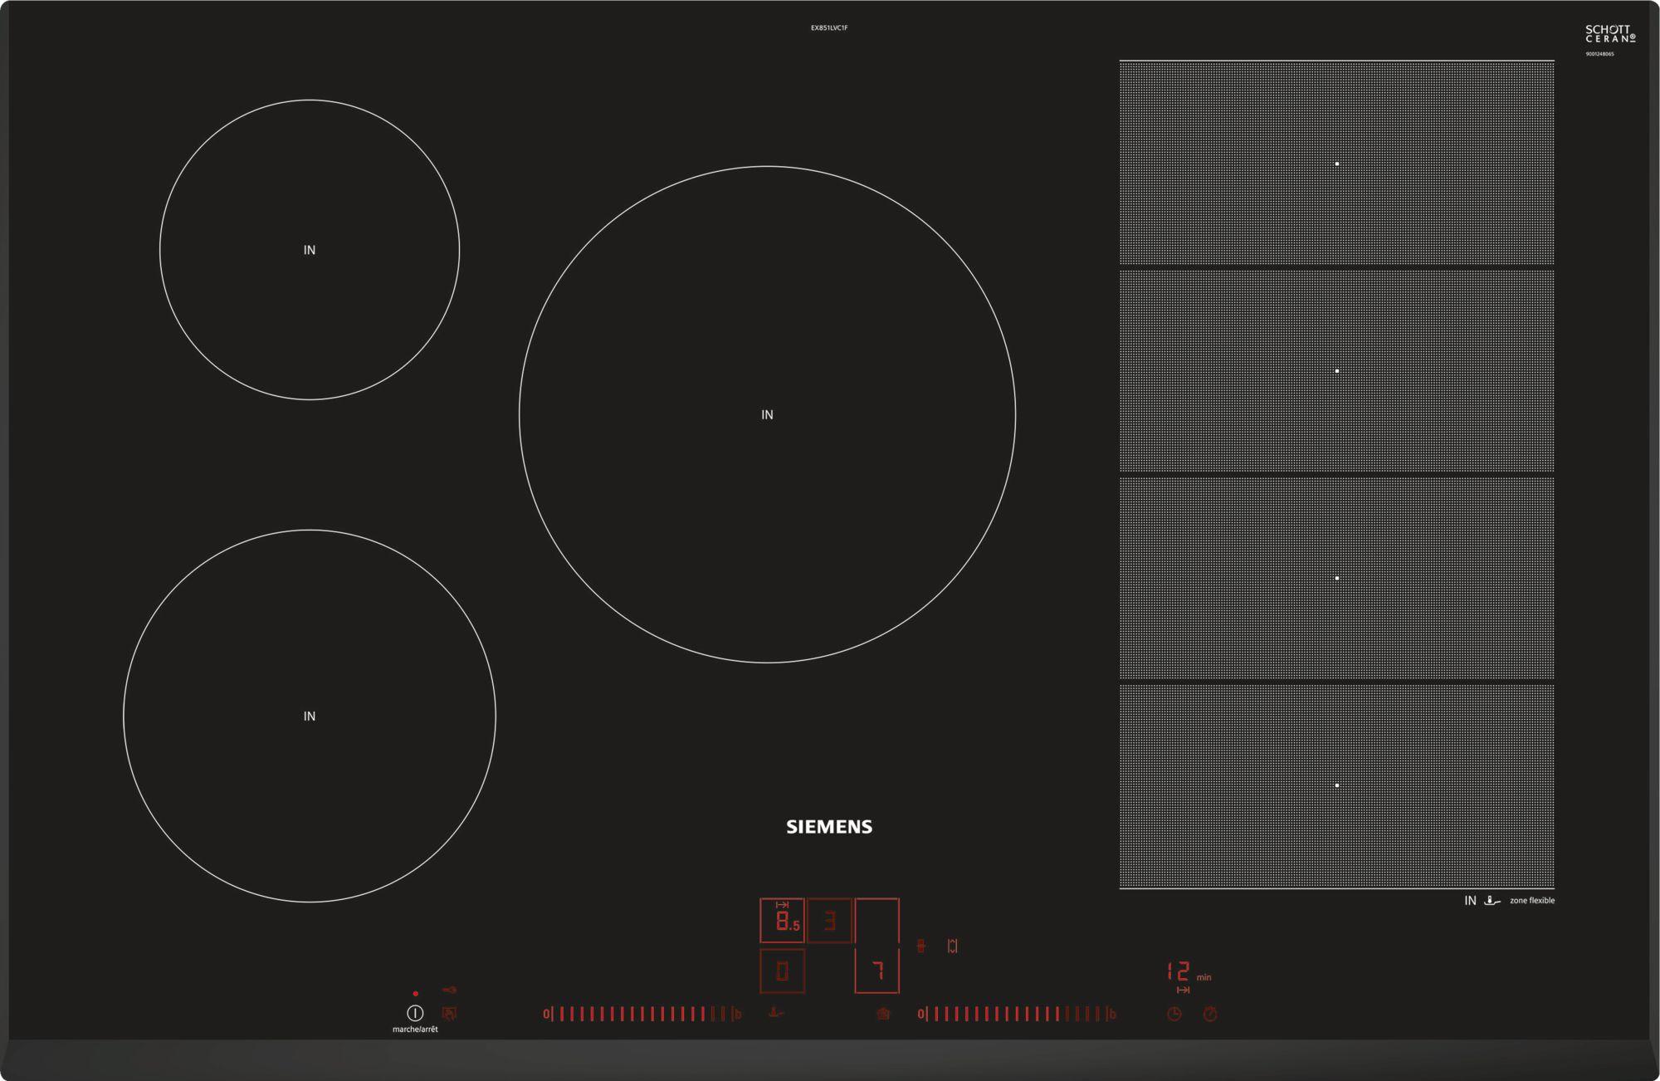
Task: Select the zone display showing 0
Action: [782, 971]
